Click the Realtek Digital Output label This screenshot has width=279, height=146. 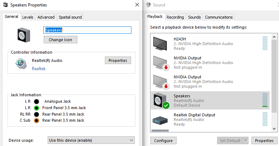coord(194,115)
